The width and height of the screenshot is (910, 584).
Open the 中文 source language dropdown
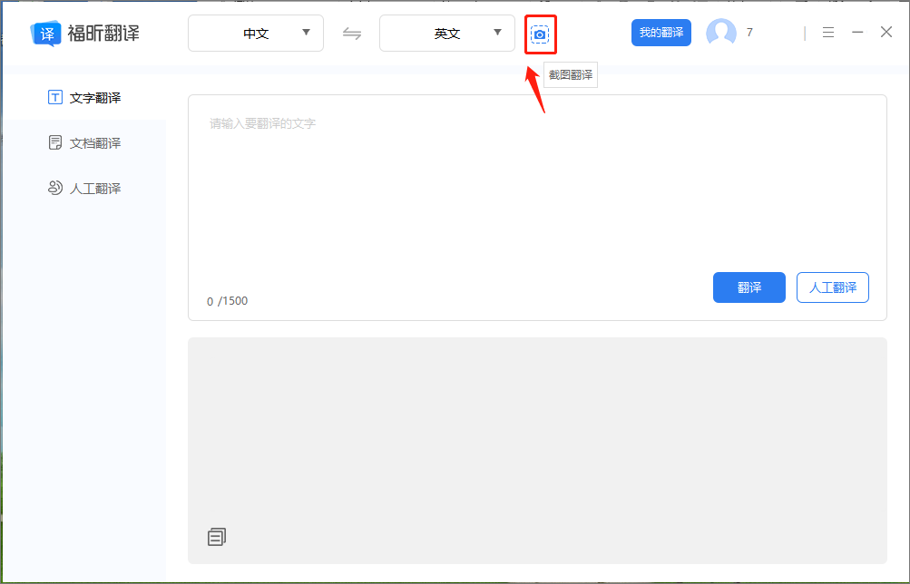click(255, 33)
